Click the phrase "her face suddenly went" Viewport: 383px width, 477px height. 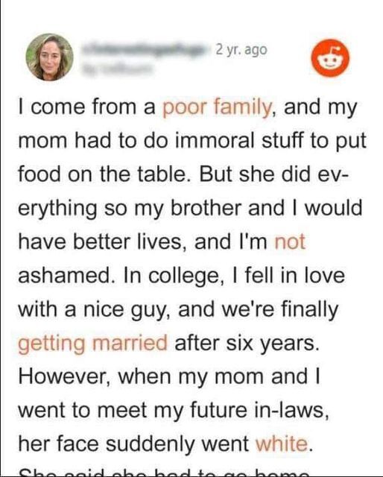coord(134,444)
